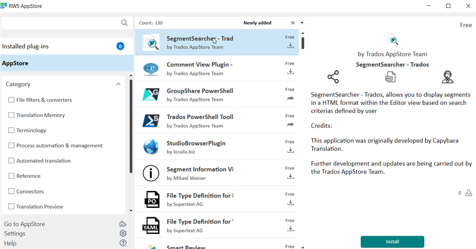Click Go to AppStore link
The width and height of the screenshot is (476, 249).
click(x=24, y=224)
